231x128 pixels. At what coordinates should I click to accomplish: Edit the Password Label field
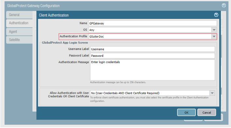(152, 56)
